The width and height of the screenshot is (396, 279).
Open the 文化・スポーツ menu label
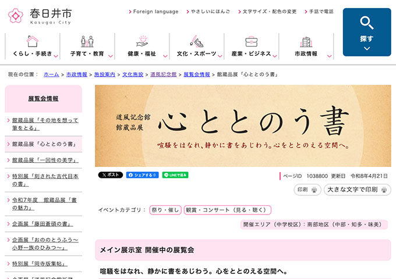(x=196, y=53)
